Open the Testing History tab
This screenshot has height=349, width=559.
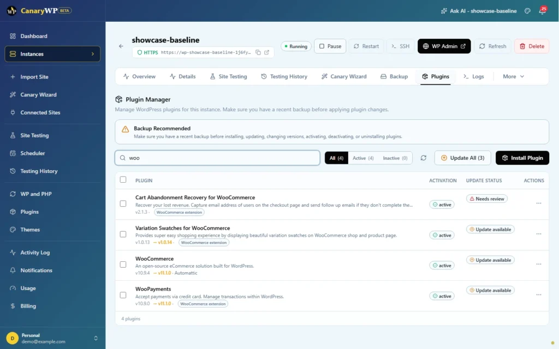284,76
